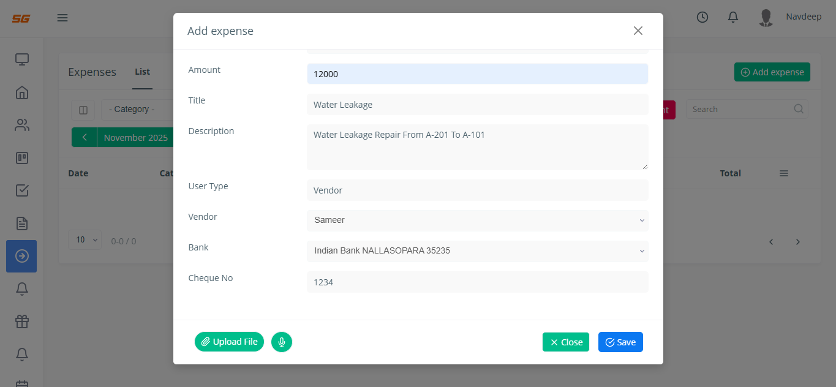Image resolution: width=836 pixels, height=387 pixels.
Task: Close the Add expense dialog with X
Action: tap(638, 31)
